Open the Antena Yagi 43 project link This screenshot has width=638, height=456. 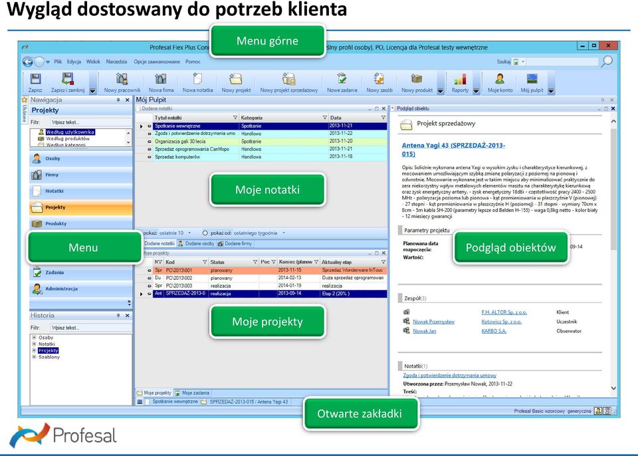453,150
